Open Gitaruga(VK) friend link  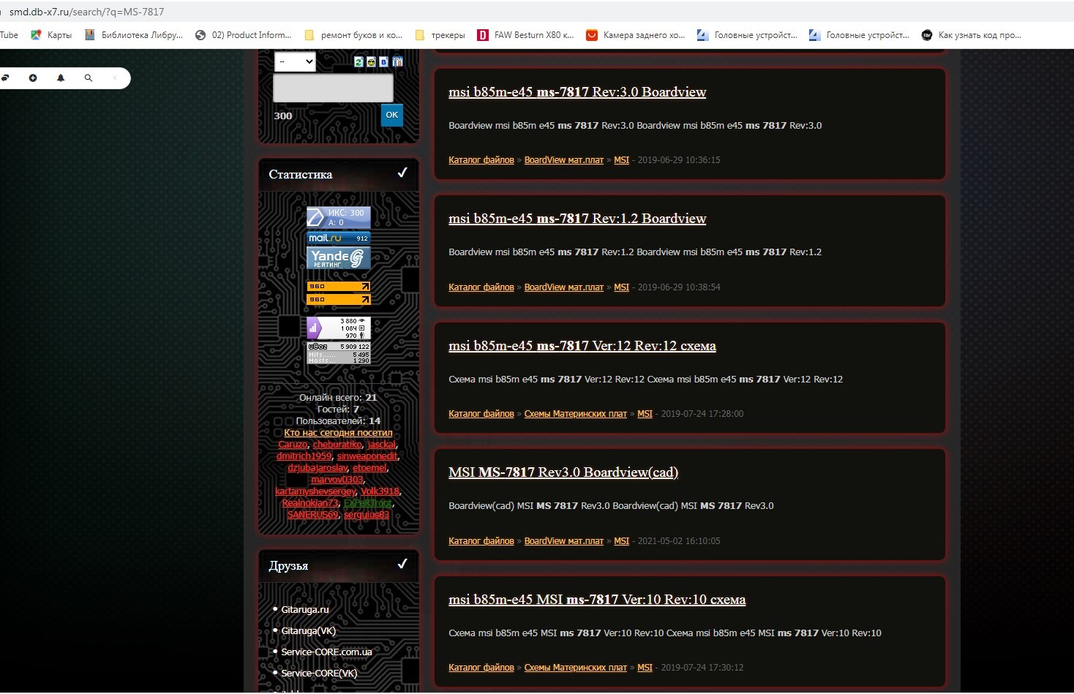(x=309, y=631)
